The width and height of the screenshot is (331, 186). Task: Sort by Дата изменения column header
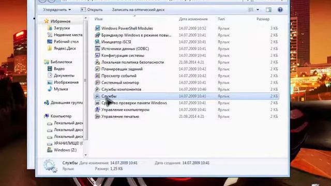coord(193,19)
